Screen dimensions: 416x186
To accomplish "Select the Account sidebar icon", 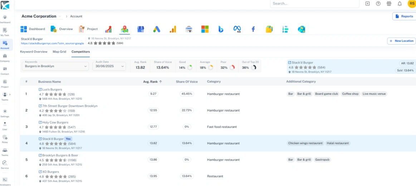I will point(5,45).
